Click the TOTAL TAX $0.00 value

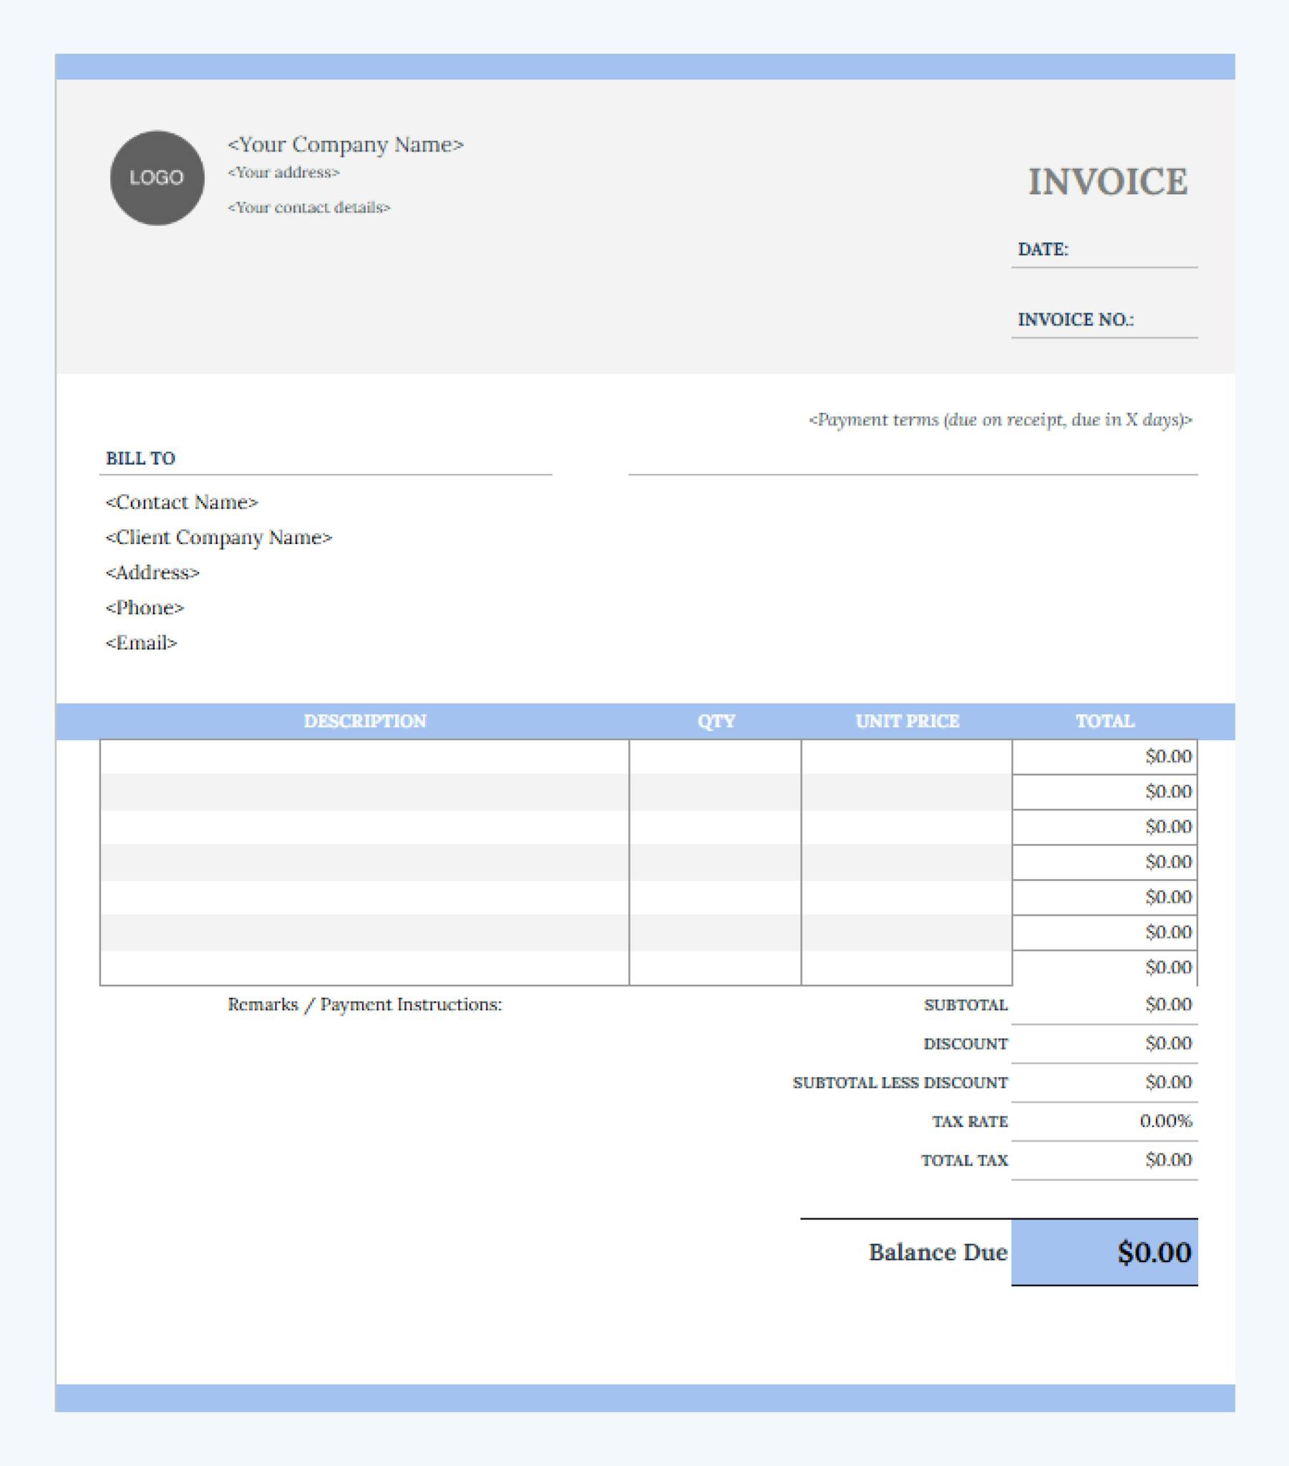(1169, 1159)
